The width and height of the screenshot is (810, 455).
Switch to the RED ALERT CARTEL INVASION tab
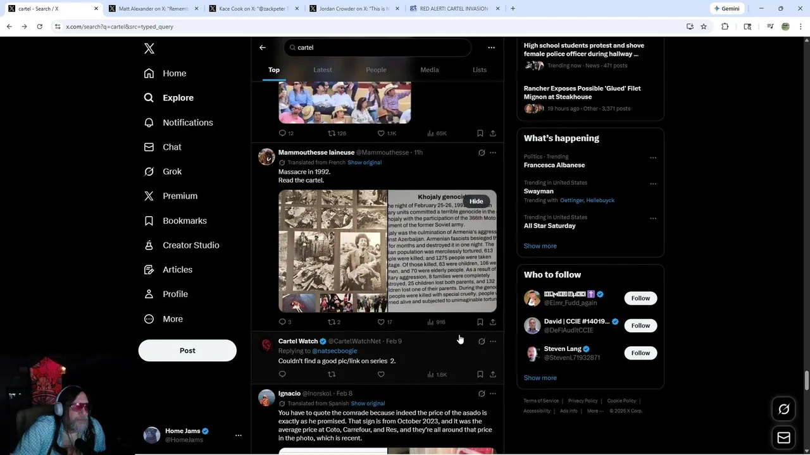click(x=454, y=9)
